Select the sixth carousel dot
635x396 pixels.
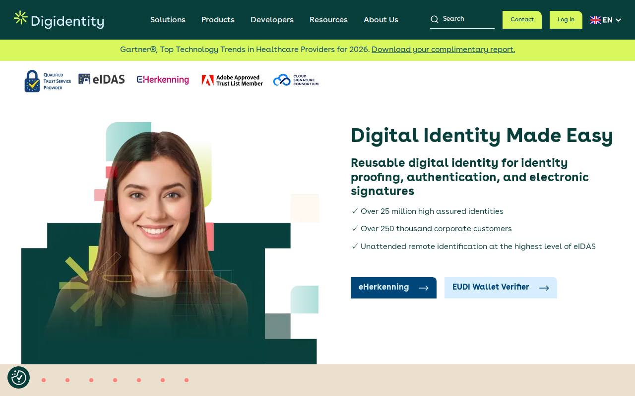(163, 380)
